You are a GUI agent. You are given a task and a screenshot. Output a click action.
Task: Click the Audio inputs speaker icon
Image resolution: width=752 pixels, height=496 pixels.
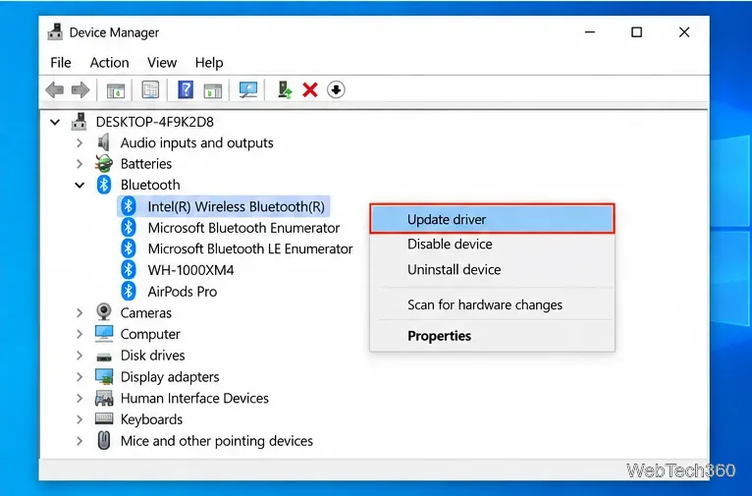104,143
